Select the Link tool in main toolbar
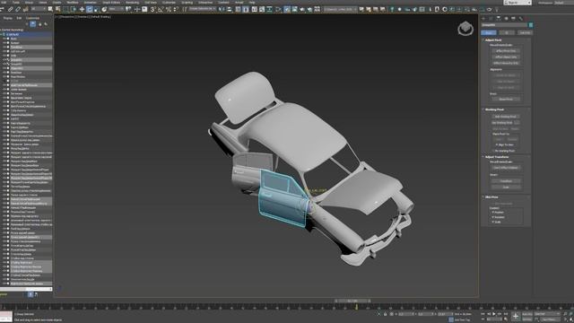Image resolution: width=574 pixels, height=323 pixels. [x=10, y=9]
